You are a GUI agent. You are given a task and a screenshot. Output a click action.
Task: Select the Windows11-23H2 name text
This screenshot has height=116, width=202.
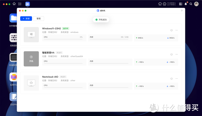[x=51, y=28]
